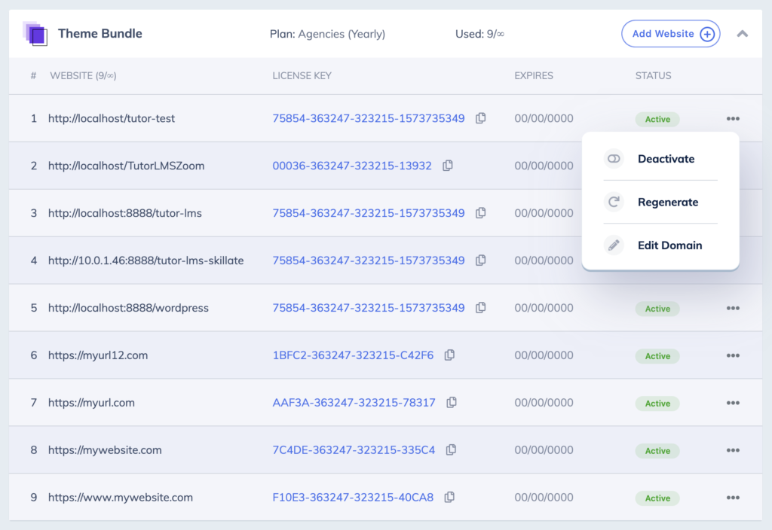
Task: Click the STATUS column header
Action: click(653, 76)
